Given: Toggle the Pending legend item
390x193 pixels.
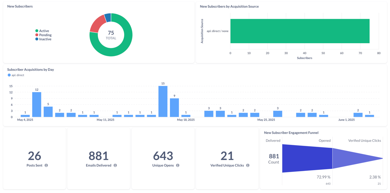Looking at the screenshot, I should pyautogui.click(x=43, y=35).
